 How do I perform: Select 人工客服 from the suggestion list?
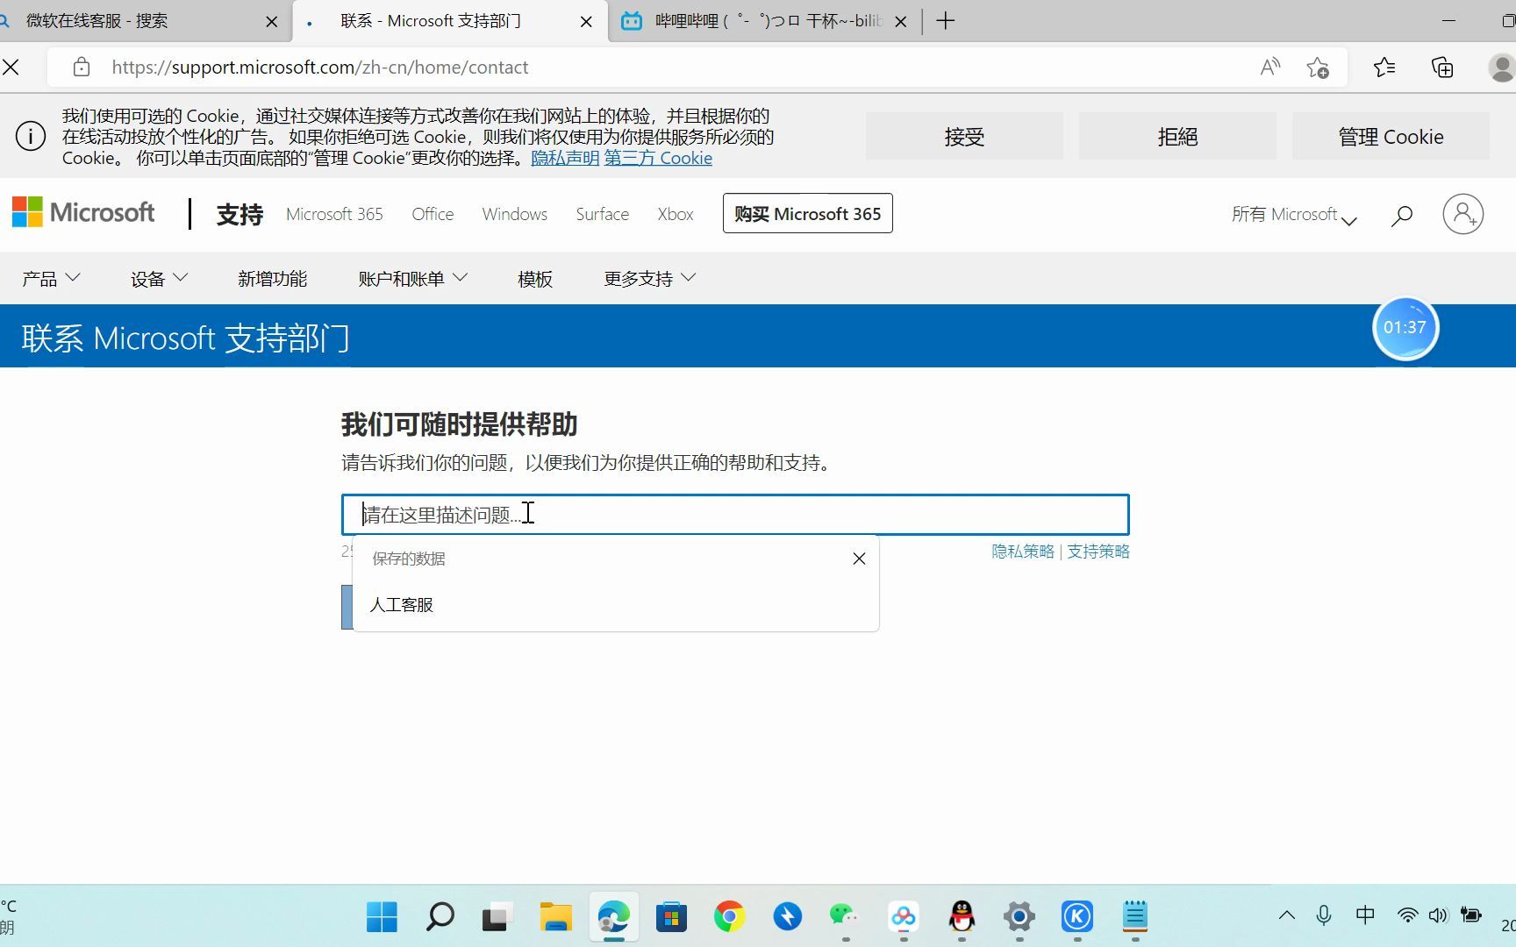click(x=400, y=604)
